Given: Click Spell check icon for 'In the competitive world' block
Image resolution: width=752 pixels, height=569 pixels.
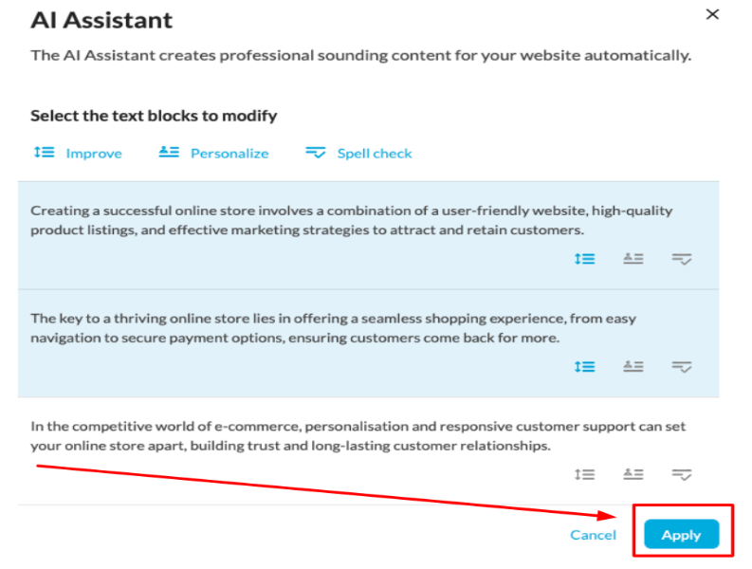Looking at the screenshot, I should (682, 475).
